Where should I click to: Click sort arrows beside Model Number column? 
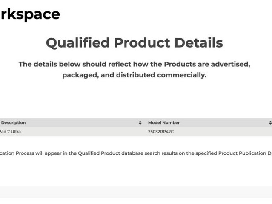point(270,122)
